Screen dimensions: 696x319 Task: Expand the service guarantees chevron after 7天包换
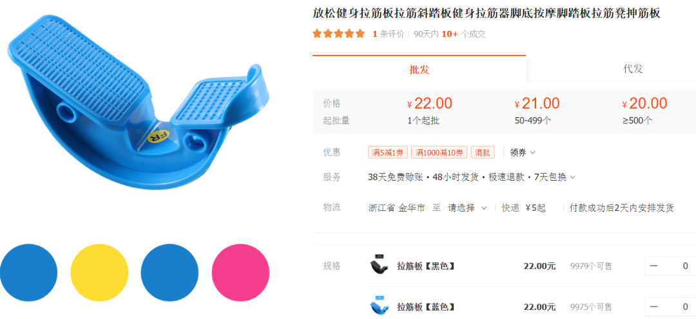tap(573, 178)
